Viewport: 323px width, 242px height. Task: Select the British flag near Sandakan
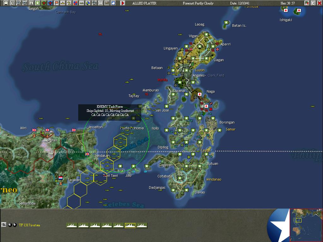(x=87, y=154)
